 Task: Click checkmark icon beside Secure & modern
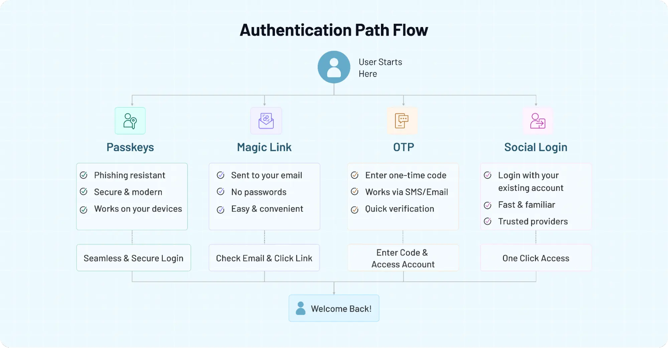tap(84, 192)
